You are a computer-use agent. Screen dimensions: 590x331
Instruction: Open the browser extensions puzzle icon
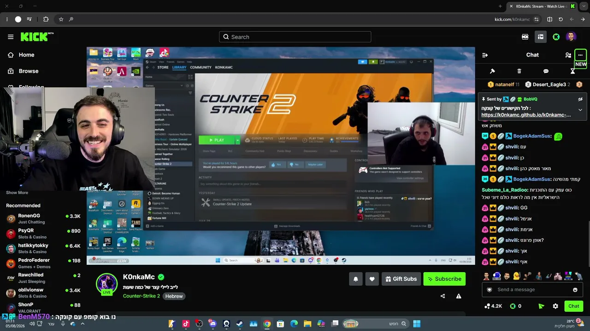coord(46,19)
